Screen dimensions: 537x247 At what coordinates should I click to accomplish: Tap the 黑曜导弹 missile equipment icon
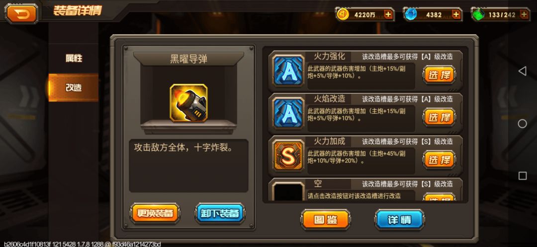click(188, 102)
